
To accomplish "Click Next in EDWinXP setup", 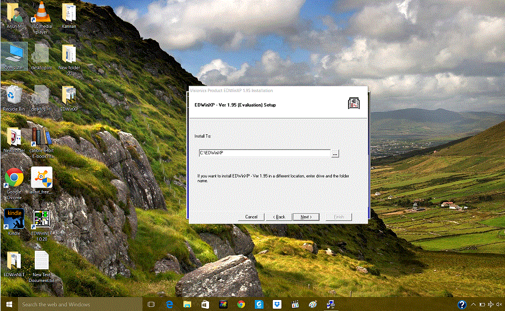I will tap(306, 217).
